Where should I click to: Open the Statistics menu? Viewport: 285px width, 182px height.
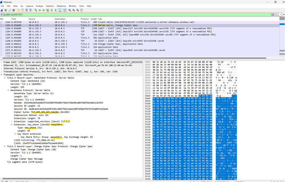(x=50, y=6)
